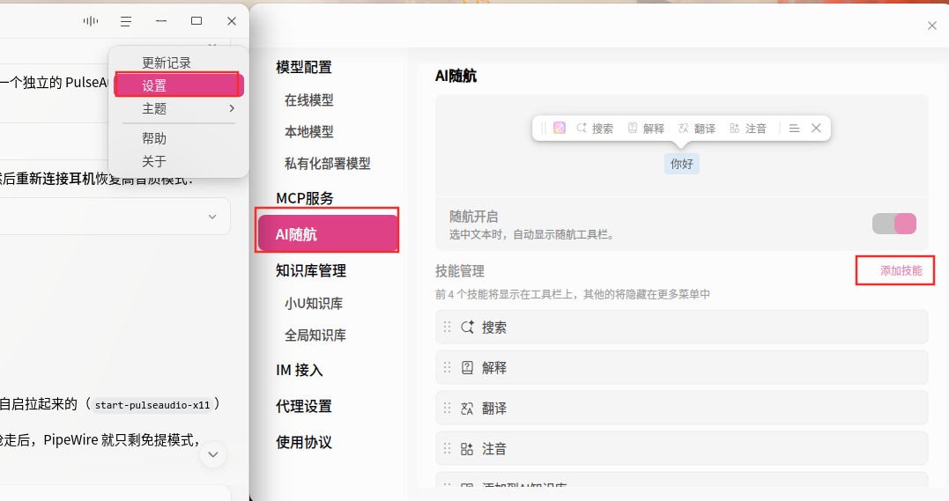The height and width of the screenshot is (501, 949).
Task: Click the 搜索 skill row
Action: (x=681, y=328)
